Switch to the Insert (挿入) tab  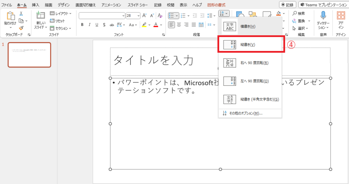[35, 5]
